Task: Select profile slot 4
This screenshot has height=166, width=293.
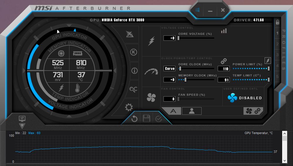Action: pyautogui.click(x=277, y=66)
